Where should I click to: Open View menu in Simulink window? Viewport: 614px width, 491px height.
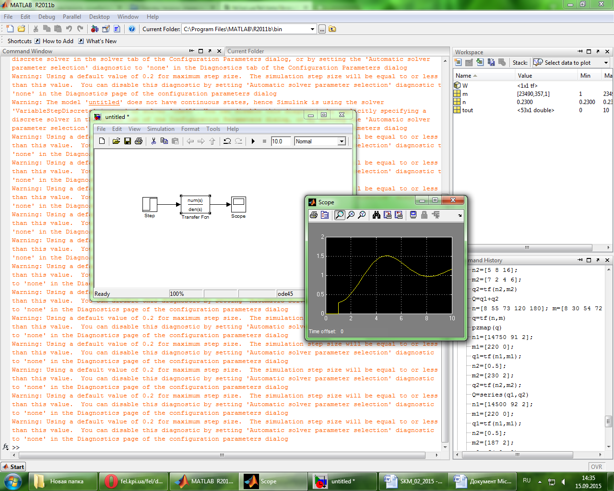coord(135,129)
